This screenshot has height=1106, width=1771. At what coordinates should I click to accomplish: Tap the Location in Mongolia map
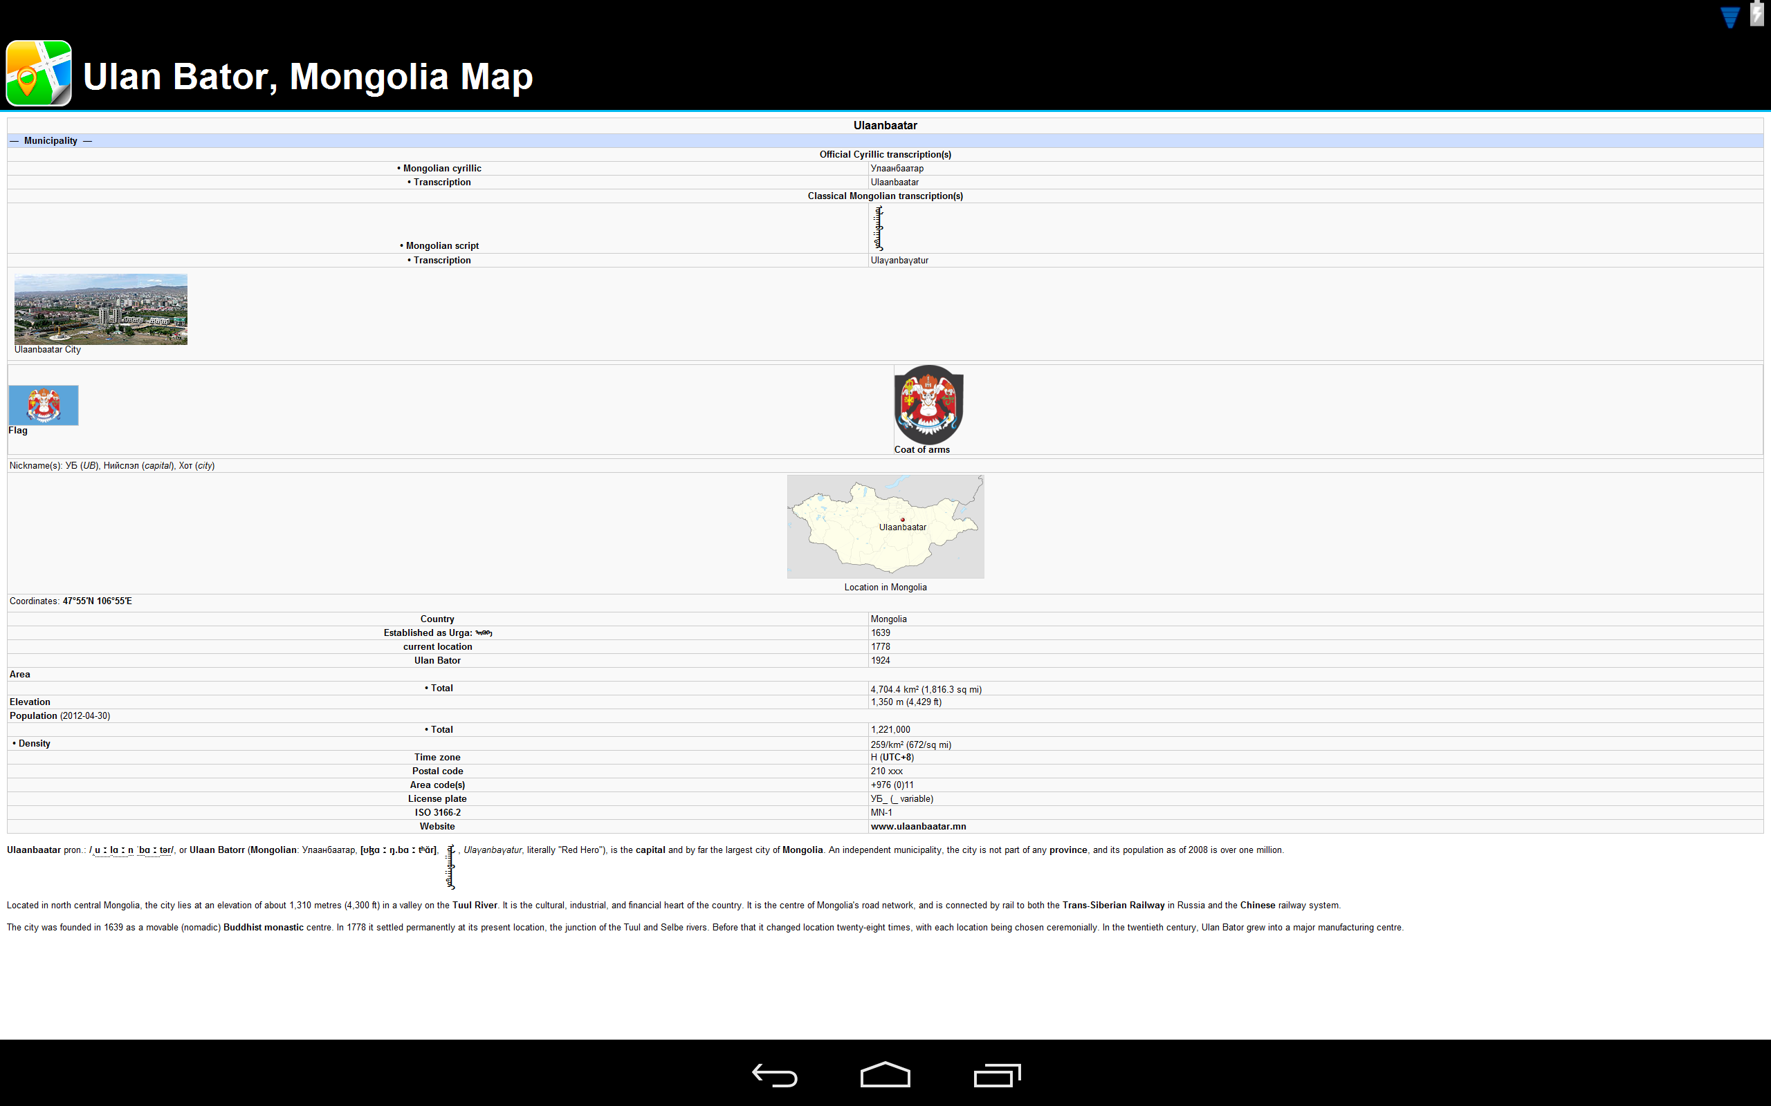[x=885, y=527]
